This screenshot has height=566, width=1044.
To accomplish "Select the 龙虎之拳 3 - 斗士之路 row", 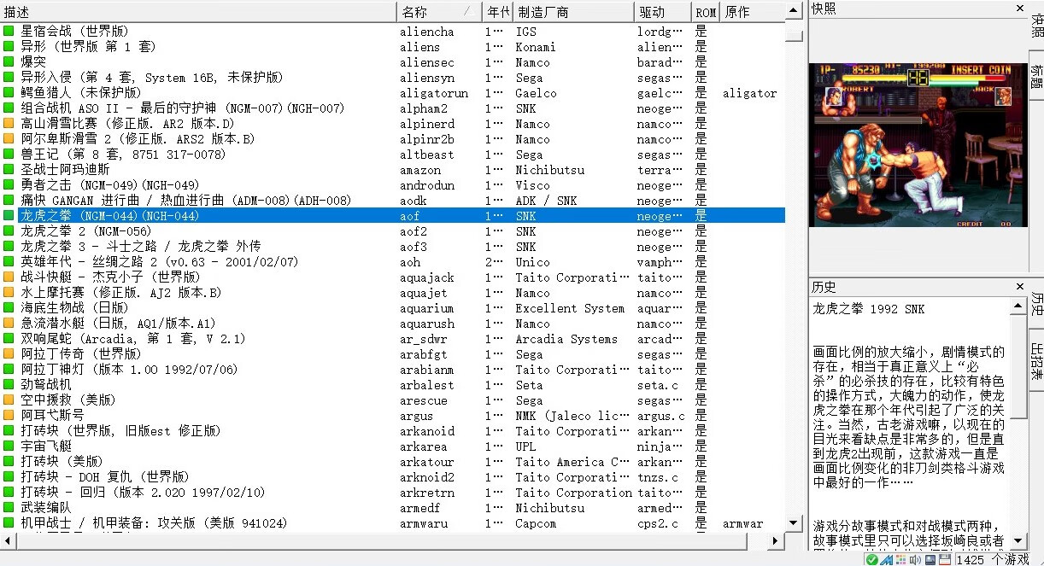I will (x=392, y=247).
